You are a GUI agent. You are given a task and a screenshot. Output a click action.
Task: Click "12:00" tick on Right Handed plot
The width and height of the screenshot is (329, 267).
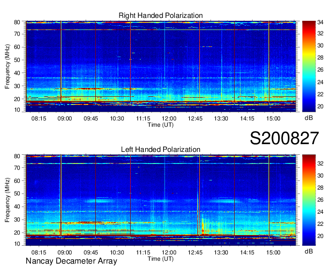(169, 119)
